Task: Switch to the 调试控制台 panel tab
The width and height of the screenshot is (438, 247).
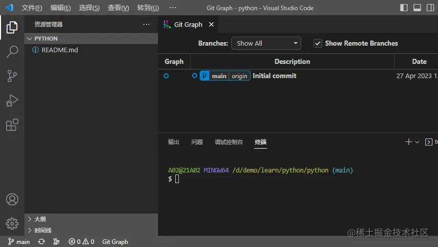Action: pyautogui.click(x=229, y=142)
